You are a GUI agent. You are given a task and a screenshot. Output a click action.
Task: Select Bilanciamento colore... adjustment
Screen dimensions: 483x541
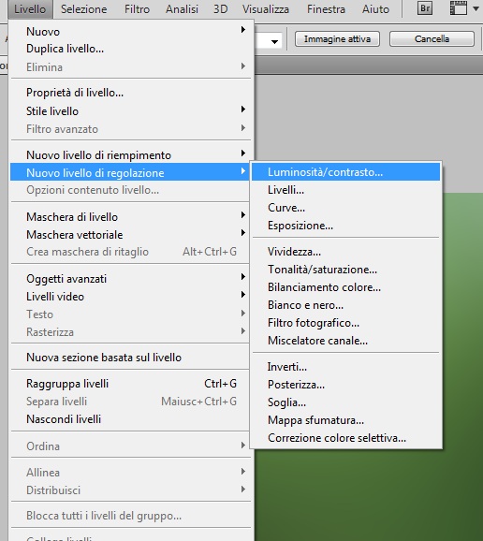[x=345, y=287]
